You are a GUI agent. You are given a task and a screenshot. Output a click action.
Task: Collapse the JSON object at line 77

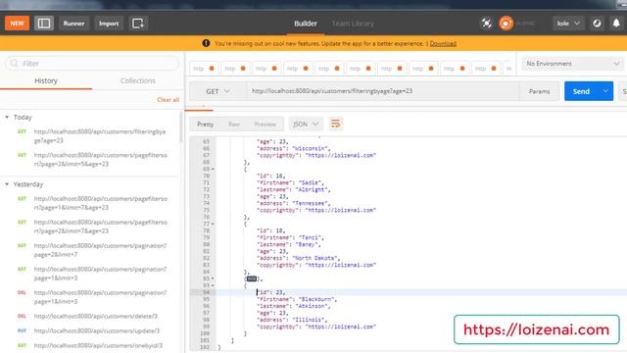213,224
